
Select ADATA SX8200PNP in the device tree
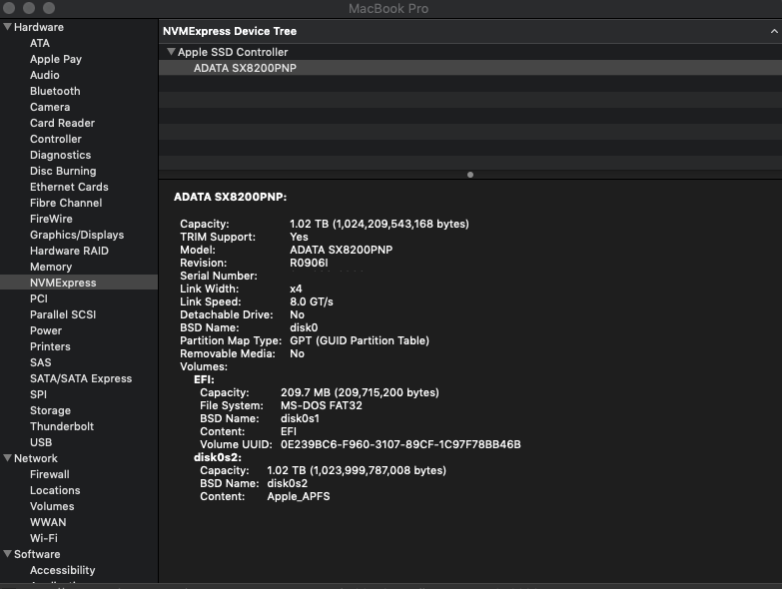(469, 68)
